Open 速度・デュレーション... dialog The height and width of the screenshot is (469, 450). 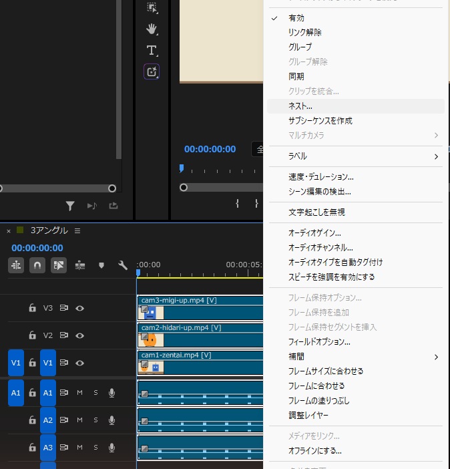tap(355, 177)
